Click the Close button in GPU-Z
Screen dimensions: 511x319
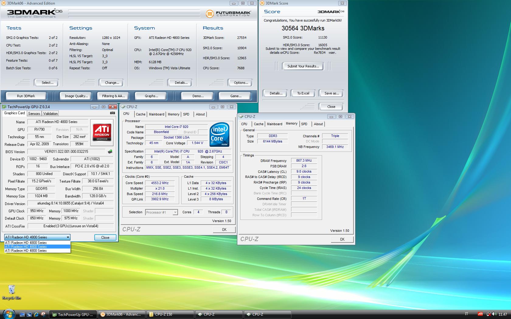pyautogui.click(x=105, y=237)
